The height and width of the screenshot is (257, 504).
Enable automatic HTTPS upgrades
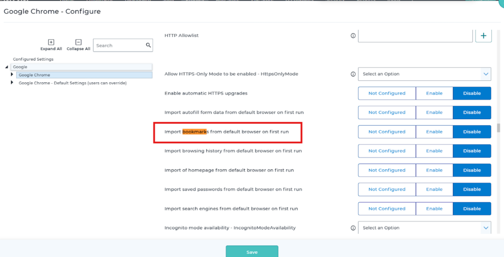point(434,93)
